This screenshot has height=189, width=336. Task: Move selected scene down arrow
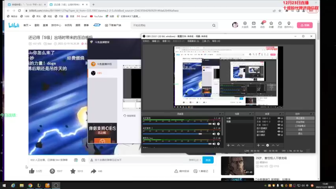[243, 145]
